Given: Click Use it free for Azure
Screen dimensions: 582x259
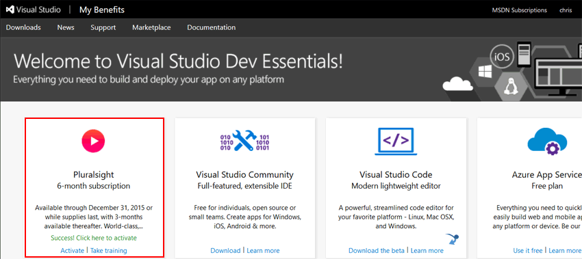Looking at the screenshot, I should click(528, 251).
